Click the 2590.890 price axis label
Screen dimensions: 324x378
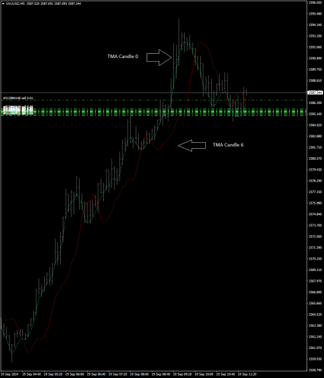316,58
